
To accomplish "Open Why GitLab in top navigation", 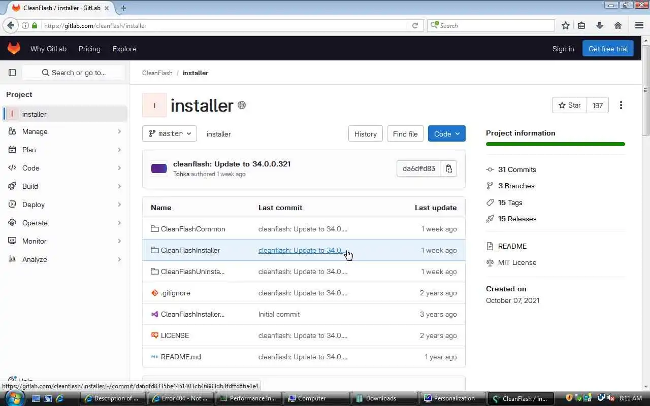I will pos(48,49).
